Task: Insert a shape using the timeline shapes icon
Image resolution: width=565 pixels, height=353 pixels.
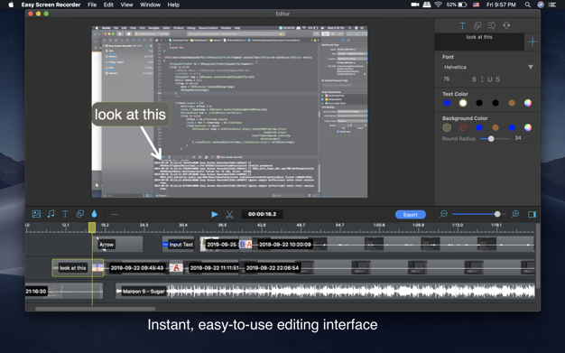Action: (x=79, y=214)
